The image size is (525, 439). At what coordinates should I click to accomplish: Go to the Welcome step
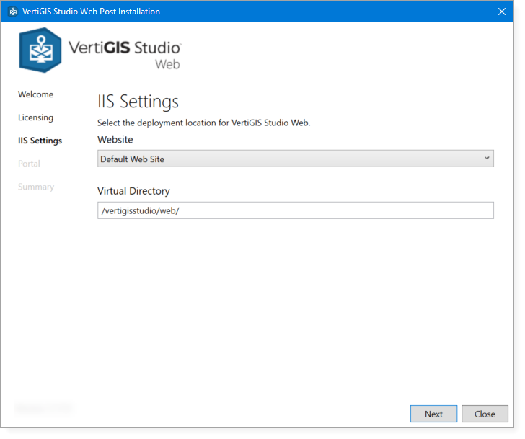(x=35, y=94)
